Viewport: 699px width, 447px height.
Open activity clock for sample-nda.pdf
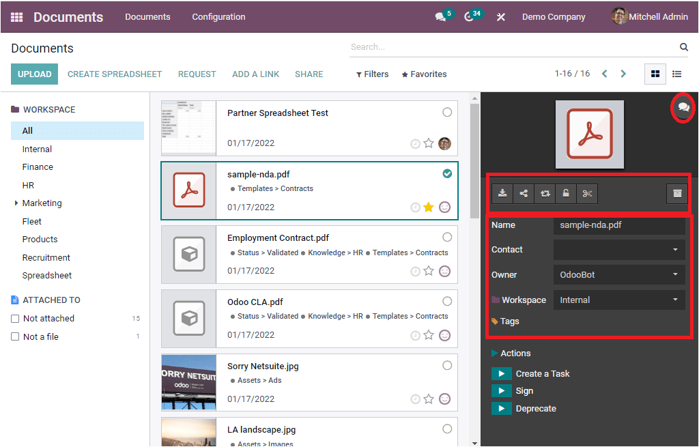[x=415, y=207]
